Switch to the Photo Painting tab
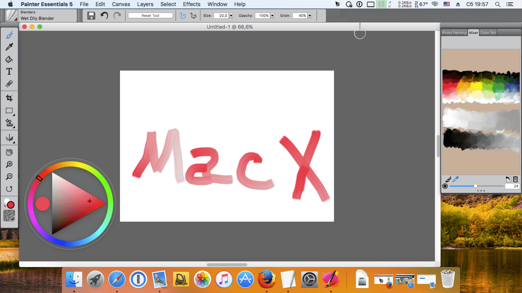This screenshot has width=522, height=293. [454, 33]
